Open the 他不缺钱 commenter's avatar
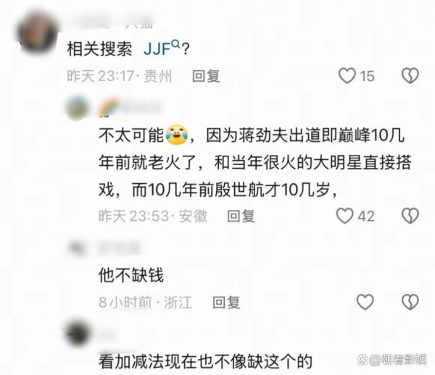 tap(76, 247)
